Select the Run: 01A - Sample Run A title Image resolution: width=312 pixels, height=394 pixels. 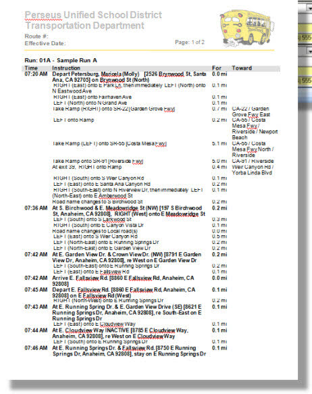pyautogui.click(x=61, y=60)
